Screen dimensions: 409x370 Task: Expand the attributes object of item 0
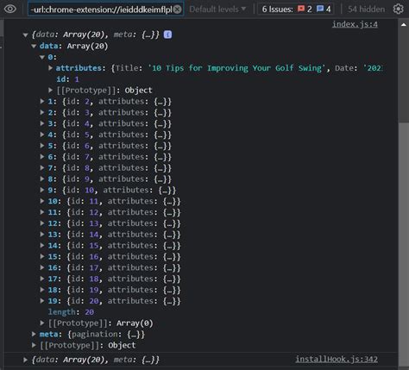pos(50,68)
